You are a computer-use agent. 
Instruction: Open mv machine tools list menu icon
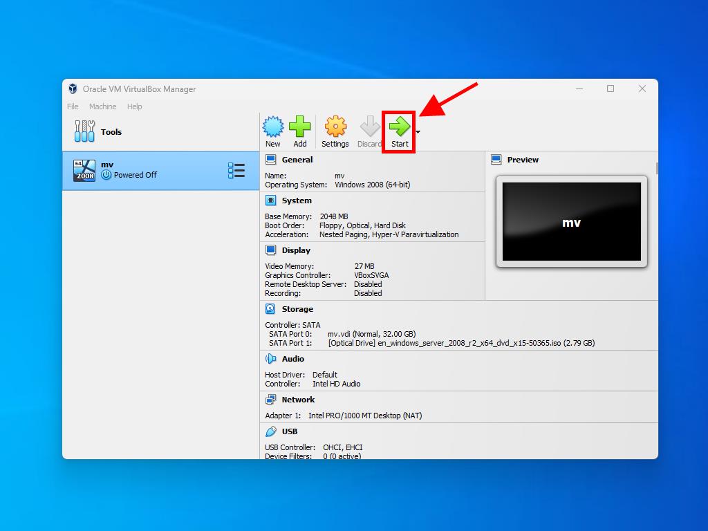tap(236, 171)
